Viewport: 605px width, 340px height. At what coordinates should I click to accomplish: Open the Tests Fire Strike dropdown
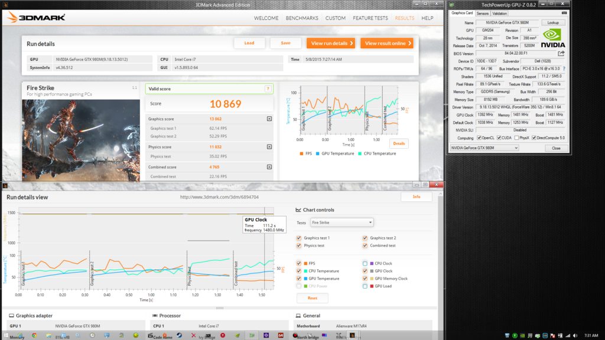341,223
